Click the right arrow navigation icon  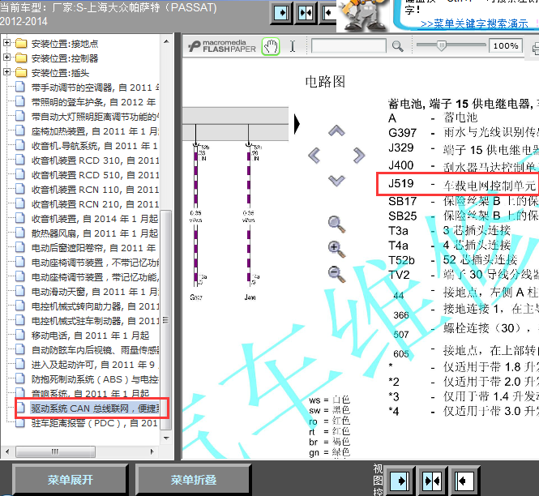tap(359, 156)
